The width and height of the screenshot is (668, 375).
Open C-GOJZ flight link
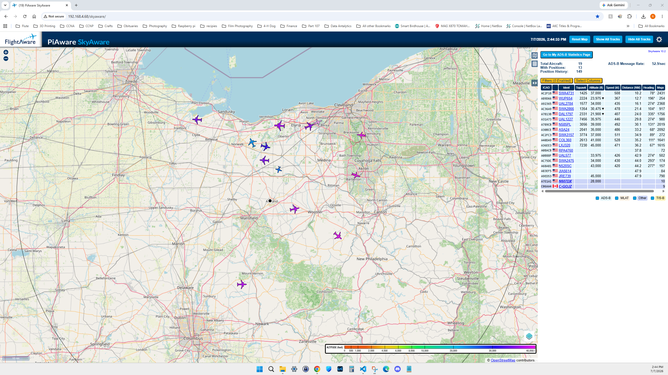tap(565, 186)
